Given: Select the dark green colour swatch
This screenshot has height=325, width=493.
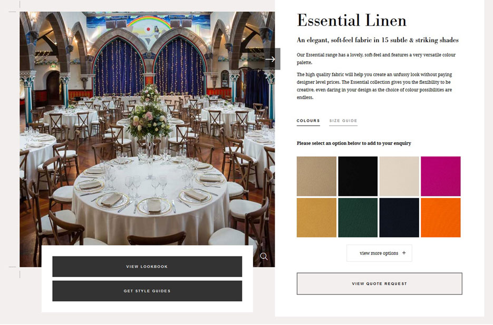Looking at the screenshot, I should click(x=358, y=218).
